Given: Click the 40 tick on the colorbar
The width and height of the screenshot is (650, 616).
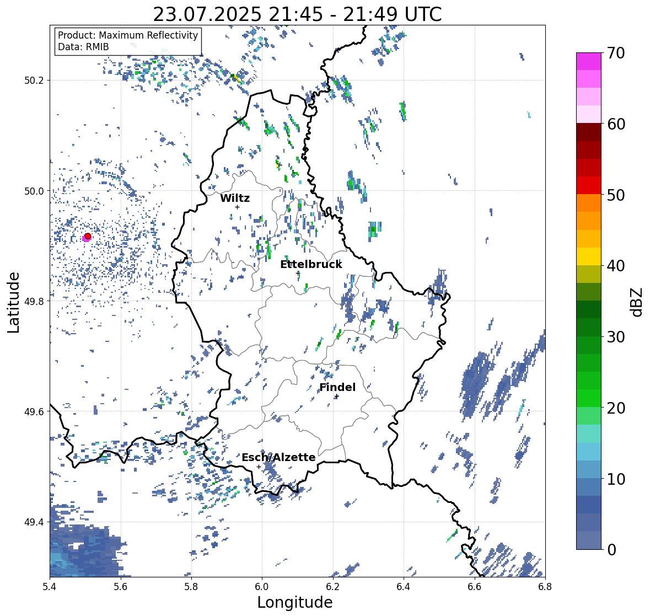Looking at the screenshot, I should pos(616,266).
